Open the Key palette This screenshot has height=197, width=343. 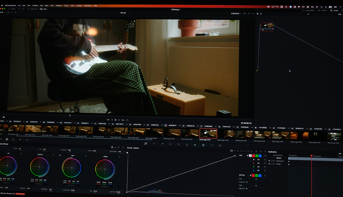(x=203, y=145)
